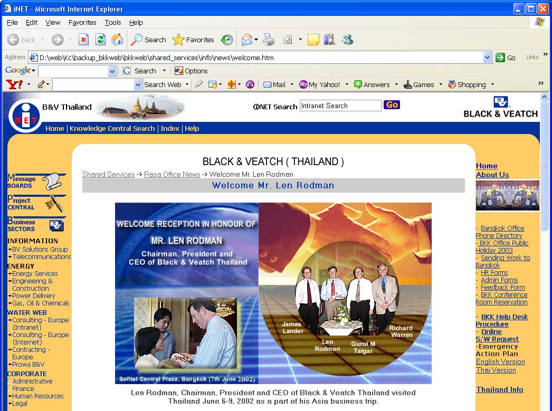Open the Tools menu
The width and height of the screenshot is (552, 411).
(x=113, y=23)
